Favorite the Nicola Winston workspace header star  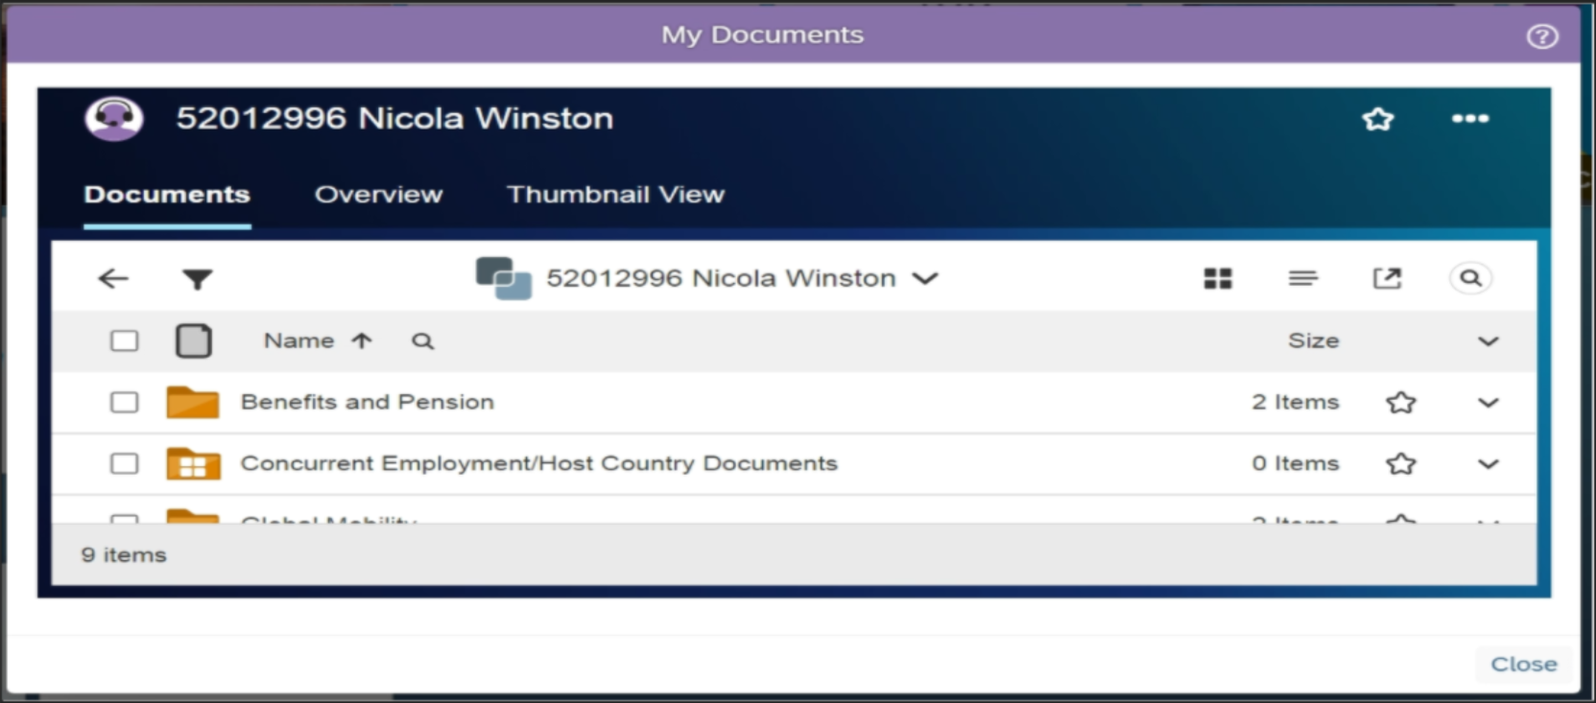pyautogui.click(x=1377, y=119)
